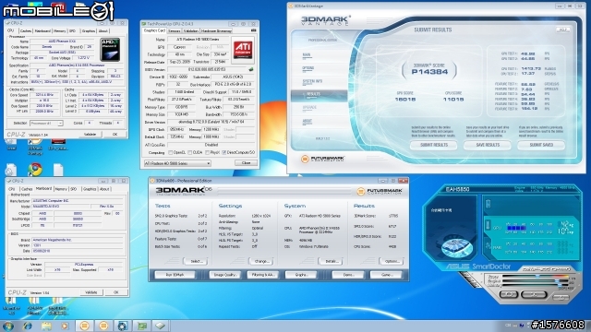This screenshot has width=591, height=332.
Task: Launch Internet Explorer from the taskbar
Action: tap(27, 326)
